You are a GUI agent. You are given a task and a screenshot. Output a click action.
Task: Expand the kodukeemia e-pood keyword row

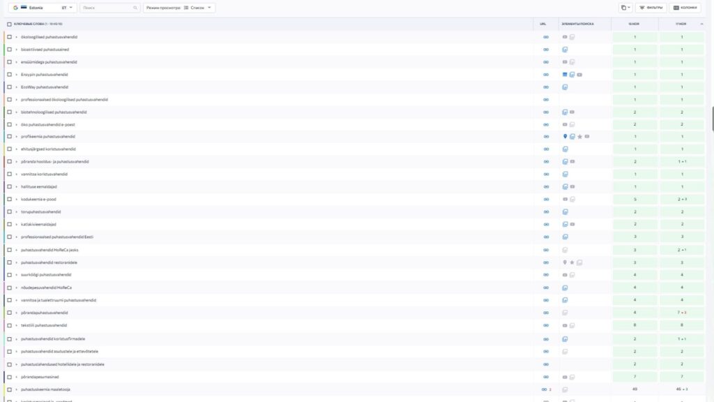(x=16, y=200)
